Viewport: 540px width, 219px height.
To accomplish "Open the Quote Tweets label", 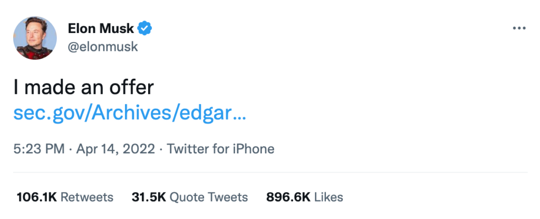I will click(x=209, y=197).
